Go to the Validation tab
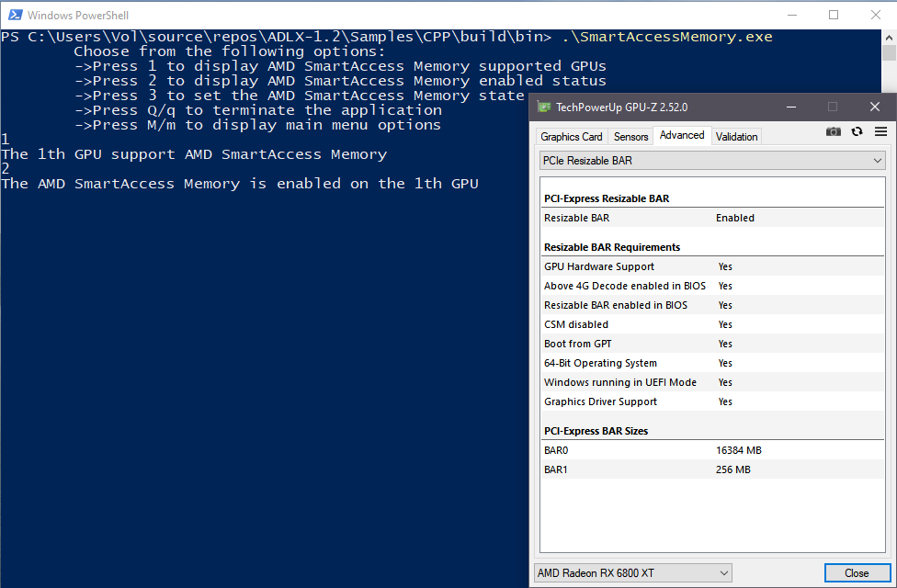 pos(736,137)
